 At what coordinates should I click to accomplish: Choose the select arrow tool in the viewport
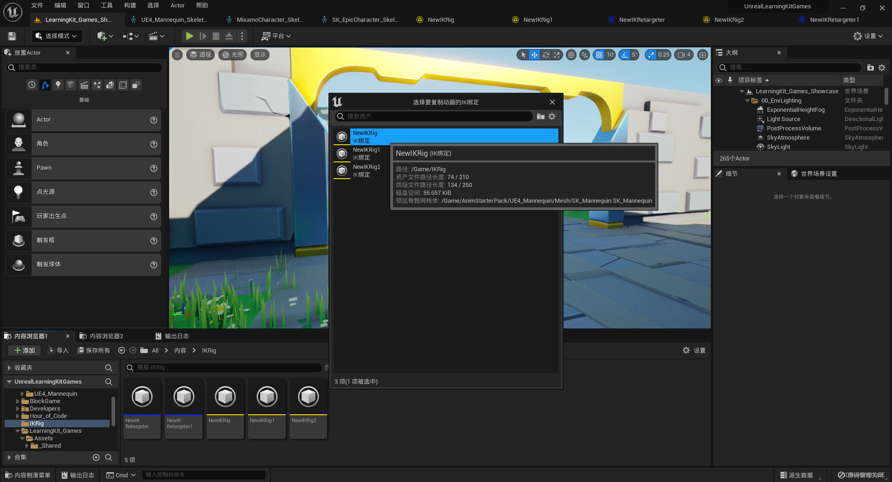coord(523,55)
